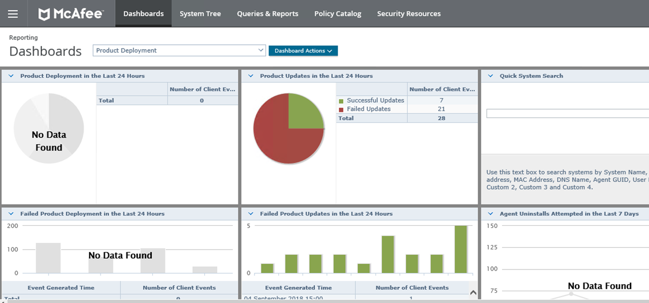Click the Agent Uninstalls Attempted in the Last 7 Days title
Screen dimensions: 649x303
coord(569,214)
